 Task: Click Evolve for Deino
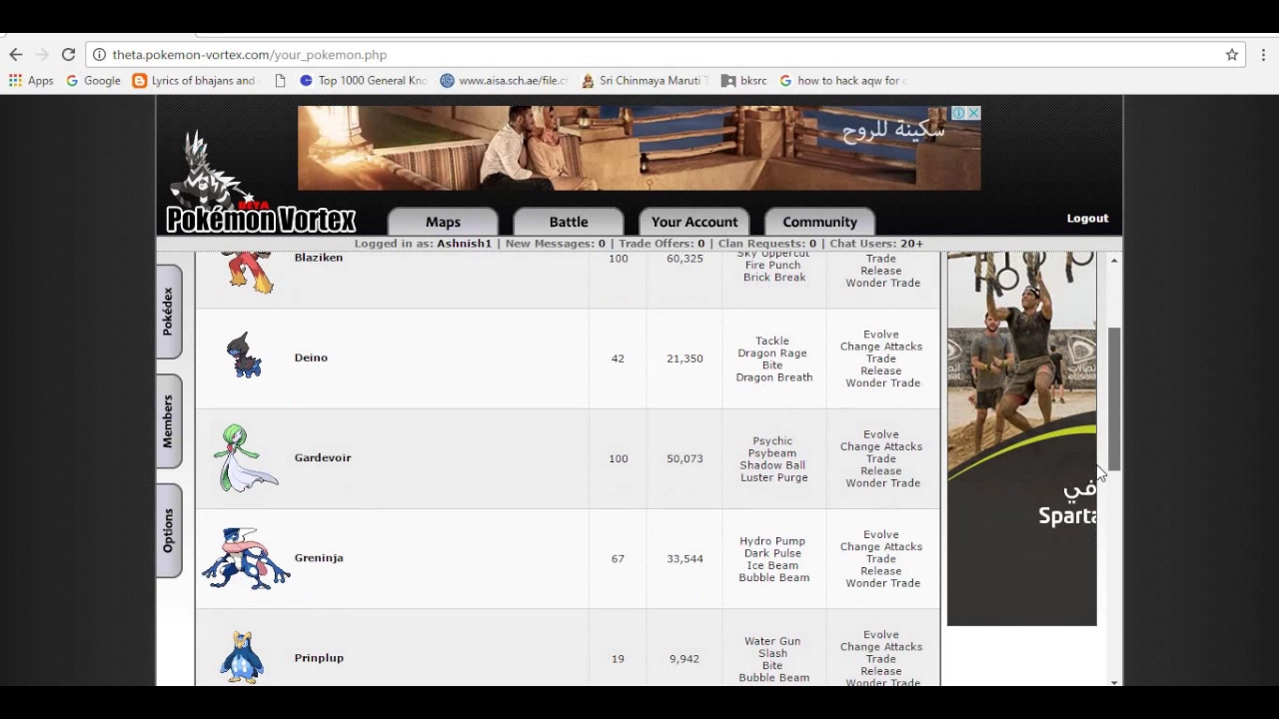click(881, 335)
